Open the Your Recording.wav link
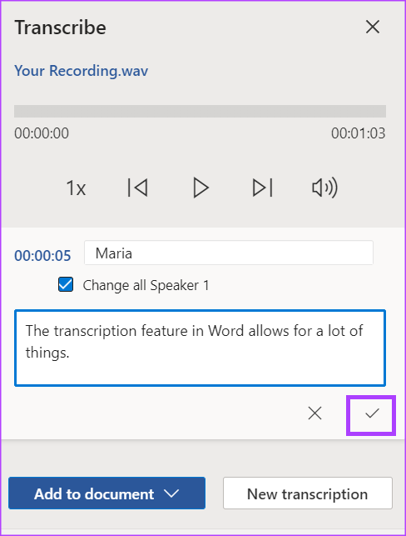The image size is (406, 536). [82, 71]
